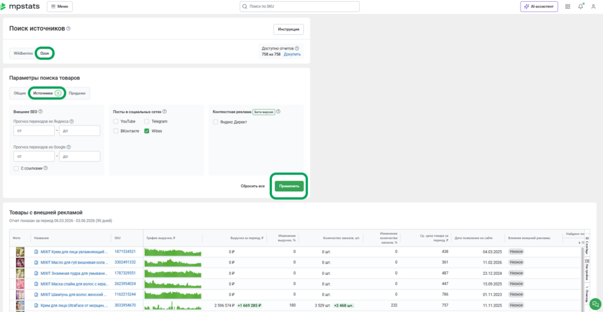Click help icon beside Прогноз переходов из Яндекса
This screenshot has width=603, height=312.
pos(71,121)
